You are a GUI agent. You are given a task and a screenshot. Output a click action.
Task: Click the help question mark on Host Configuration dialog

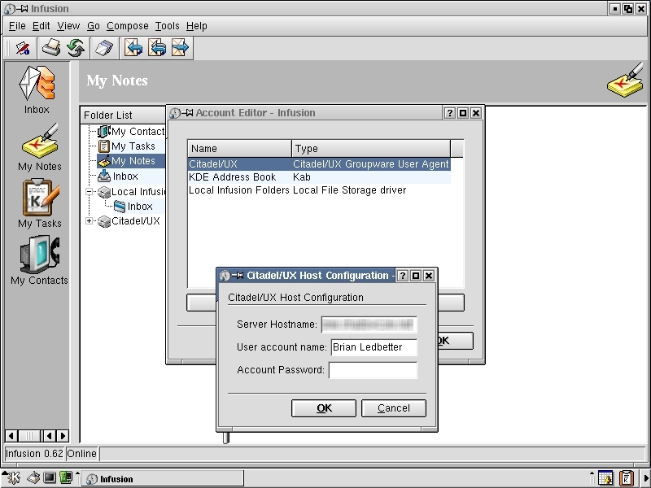click(x=402, y=276)
